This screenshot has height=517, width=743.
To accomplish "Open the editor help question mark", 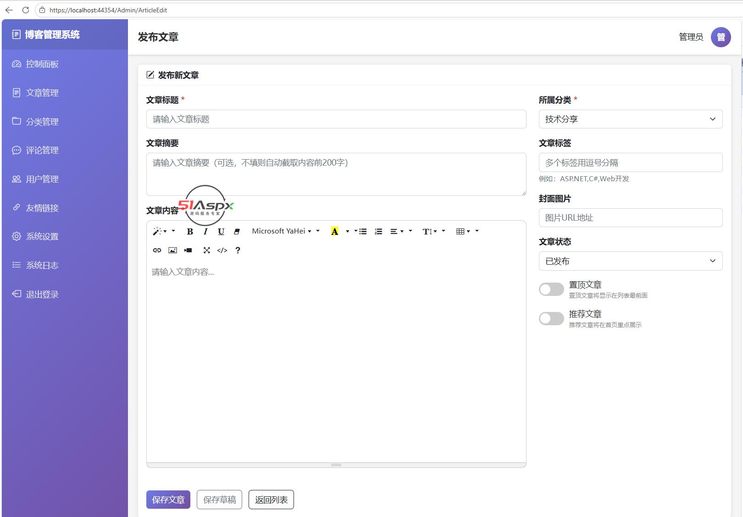I will point(238,250).
